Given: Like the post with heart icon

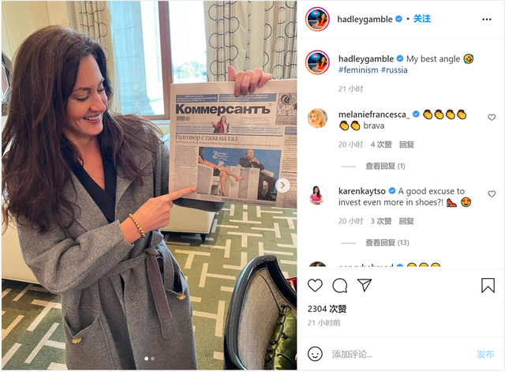Looking at the screenshot, I should (x=315, y=286).
